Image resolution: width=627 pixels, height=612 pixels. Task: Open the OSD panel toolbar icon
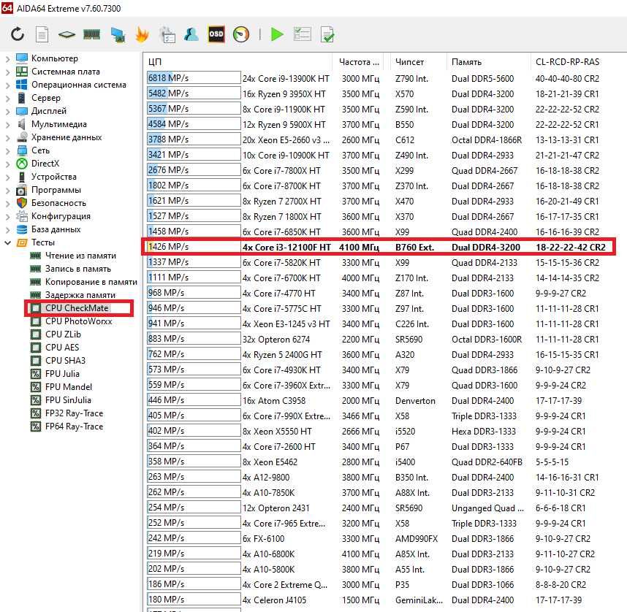(x=216, y=34)
